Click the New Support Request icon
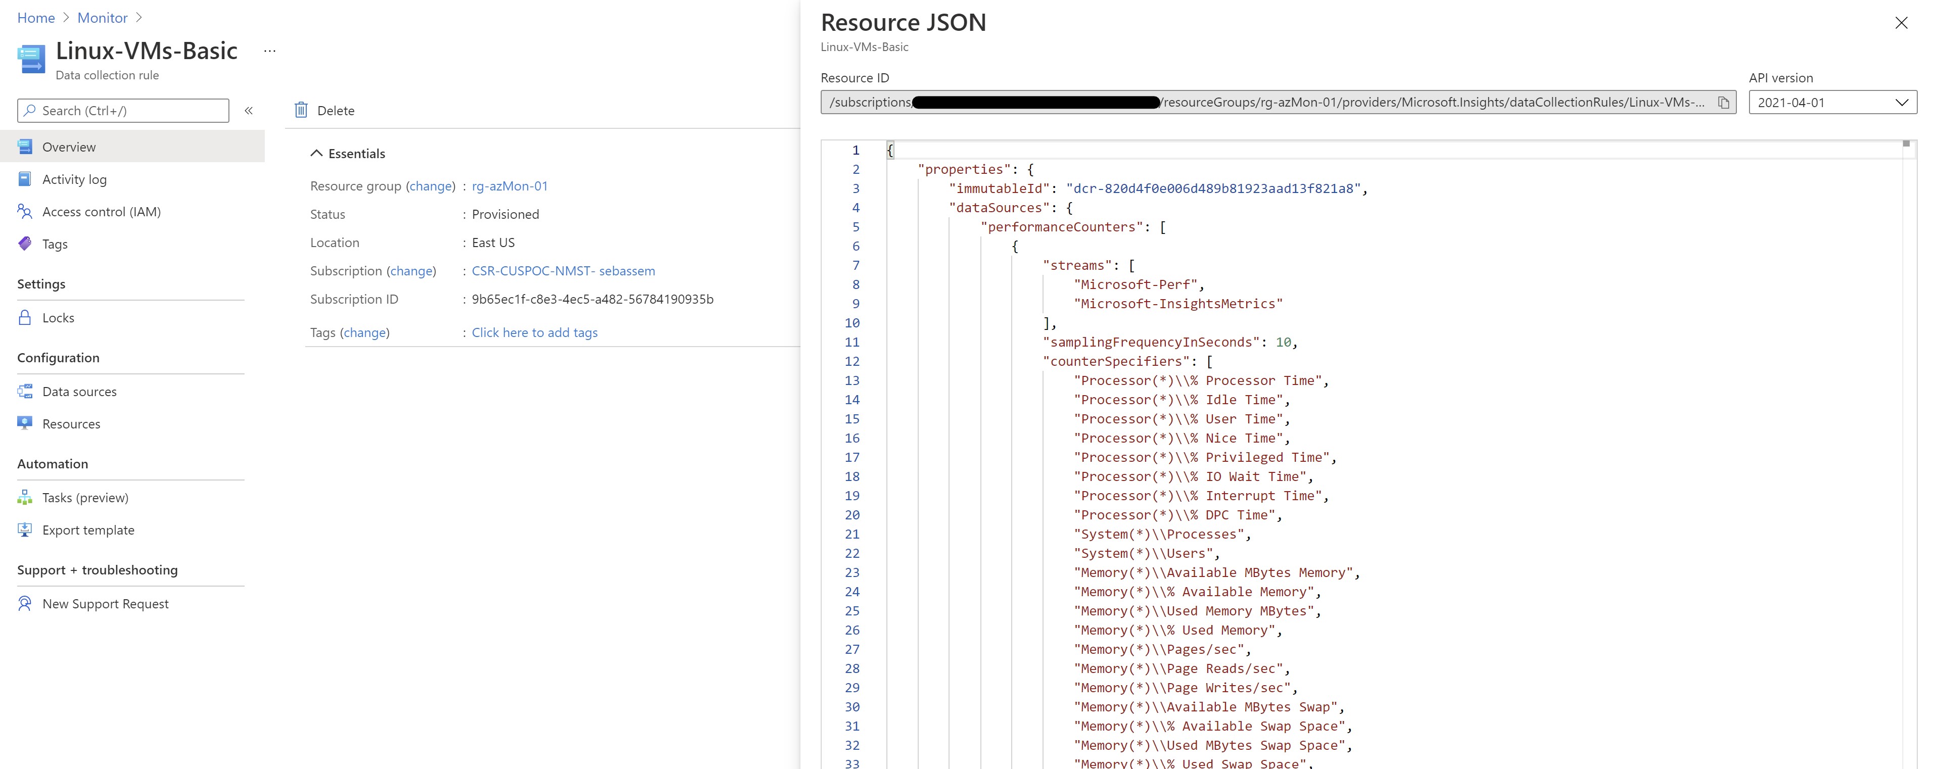1938x769 pixels. point(25,603)
